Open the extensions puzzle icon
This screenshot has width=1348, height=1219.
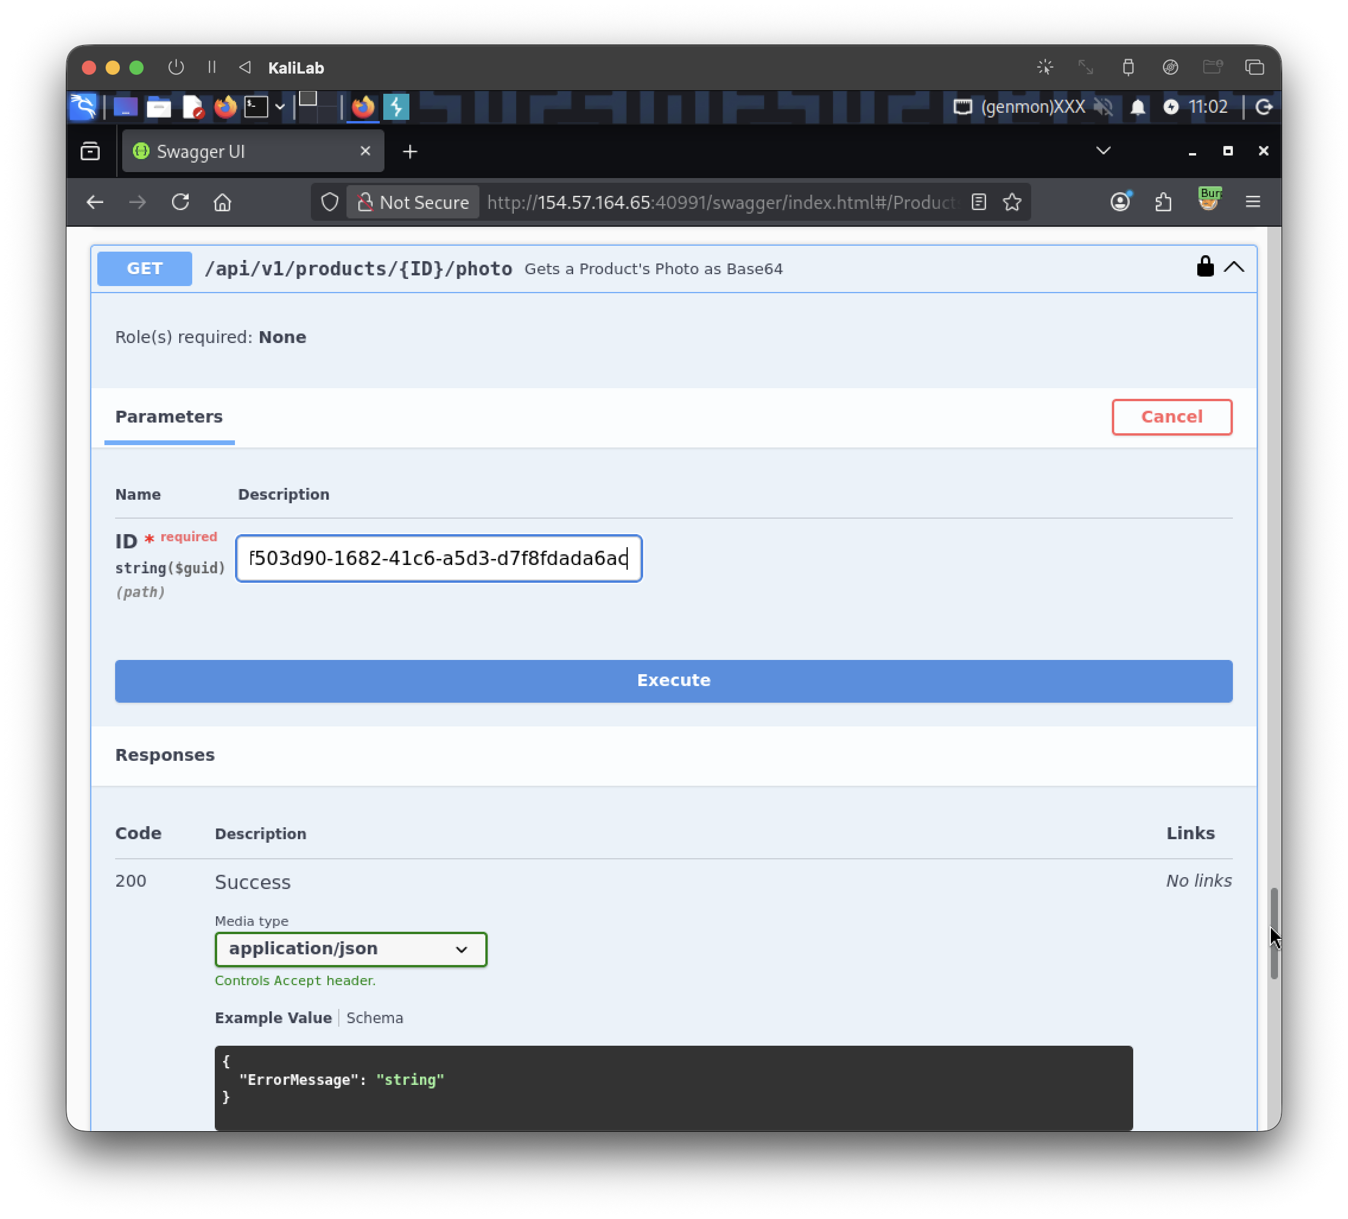tap(1164, 202)
